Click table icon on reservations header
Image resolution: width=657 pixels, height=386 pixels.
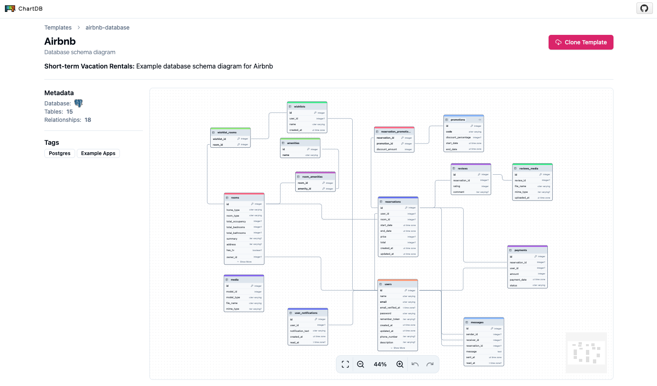click(381, 202)
